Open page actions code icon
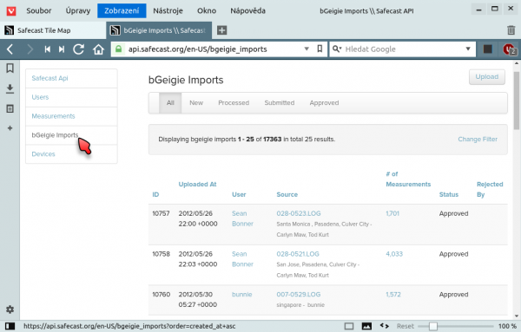Screen dimensions: 521x332 [385, 326]
